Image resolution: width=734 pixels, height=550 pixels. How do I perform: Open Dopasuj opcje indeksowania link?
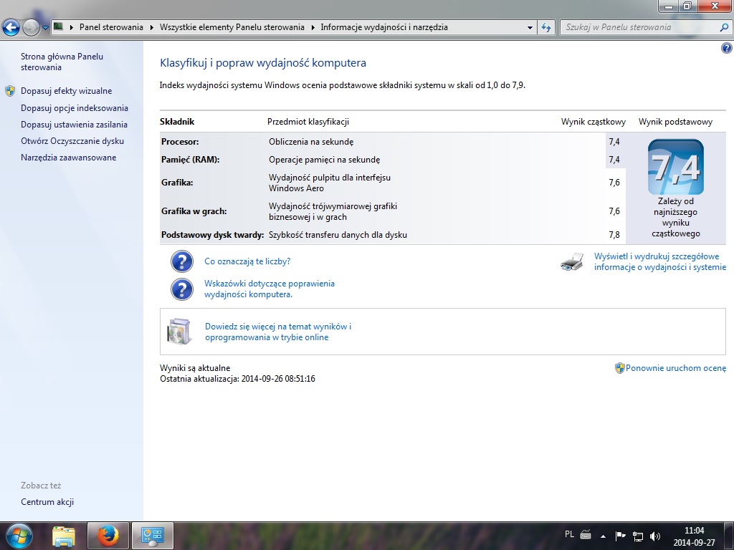pos(75,108)
